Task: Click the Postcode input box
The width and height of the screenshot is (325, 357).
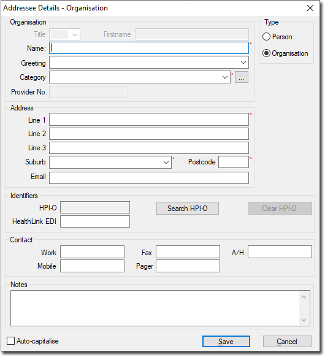Action: 234,162
